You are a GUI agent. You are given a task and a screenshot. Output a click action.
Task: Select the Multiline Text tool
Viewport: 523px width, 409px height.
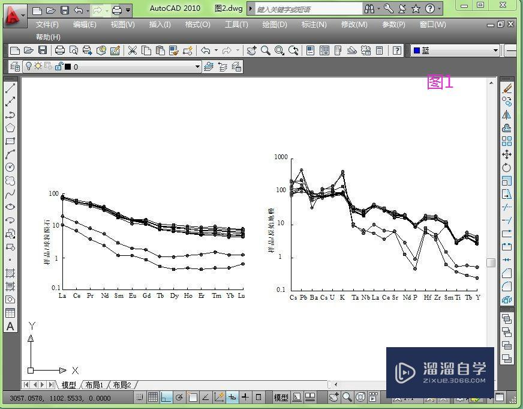(x=10, y=326)
